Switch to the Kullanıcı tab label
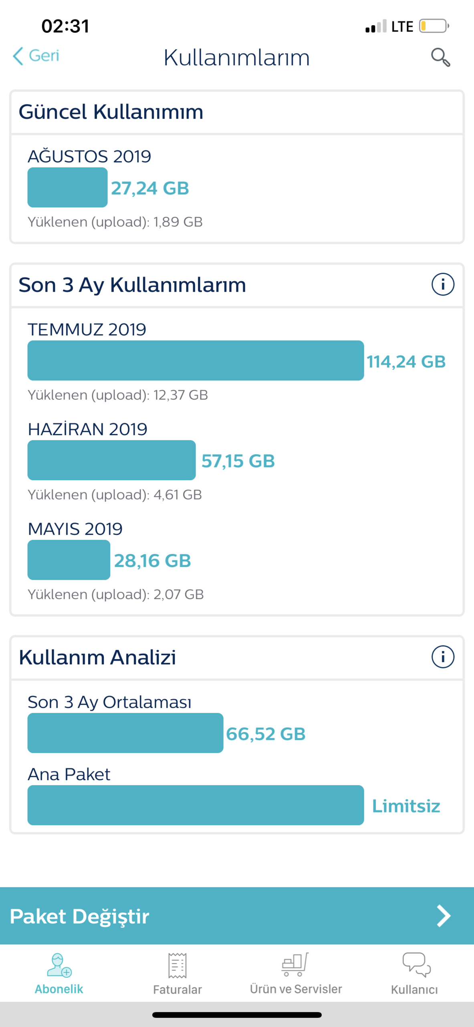Image resolution: width=474 pixels, height=1027 pixels. [414, 990]
